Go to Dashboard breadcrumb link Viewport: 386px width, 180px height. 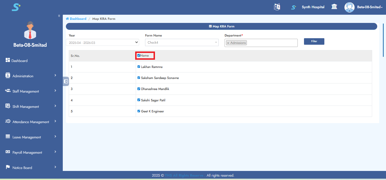click(78, 19)
